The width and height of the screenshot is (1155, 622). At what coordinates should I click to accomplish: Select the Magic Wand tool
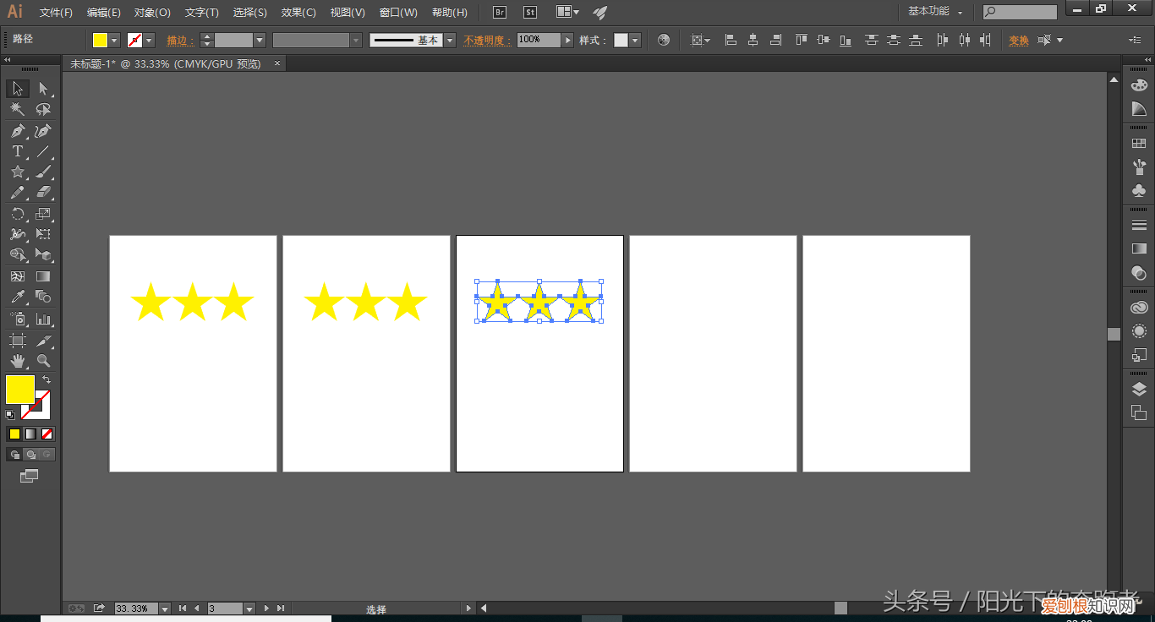17,110
